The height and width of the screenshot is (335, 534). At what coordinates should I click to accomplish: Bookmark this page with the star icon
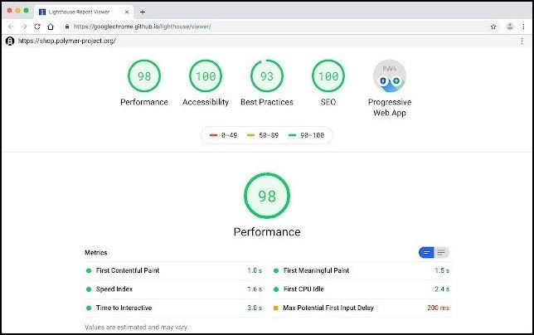tap(493, 27)
